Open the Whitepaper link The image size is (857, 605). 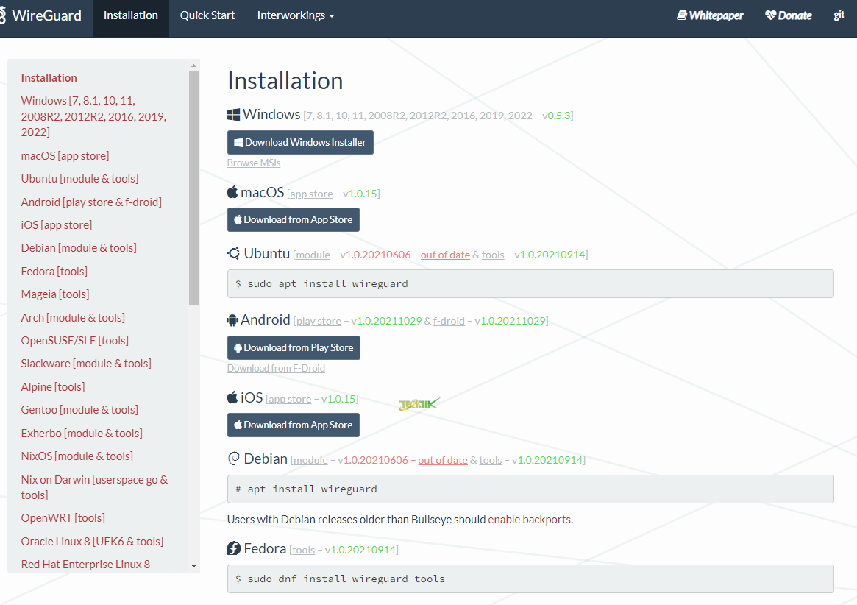710,15
